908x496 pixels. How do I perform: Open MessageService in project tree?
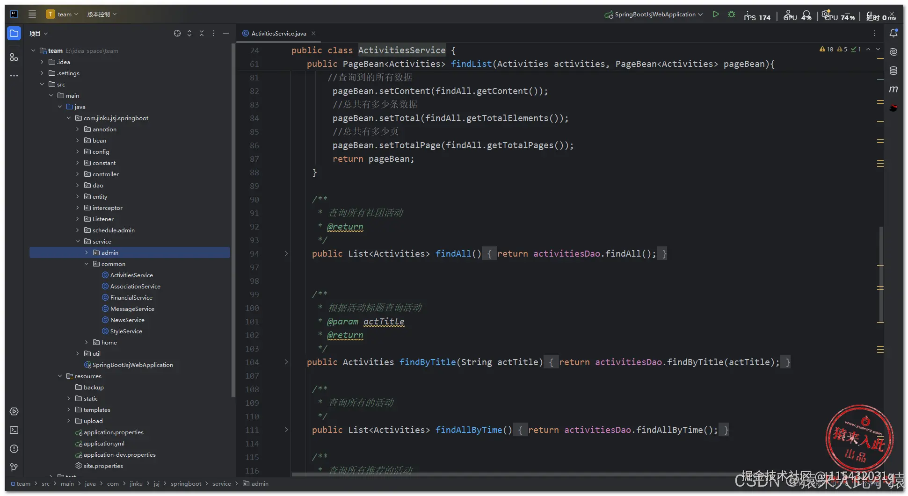tap(132, 309)
